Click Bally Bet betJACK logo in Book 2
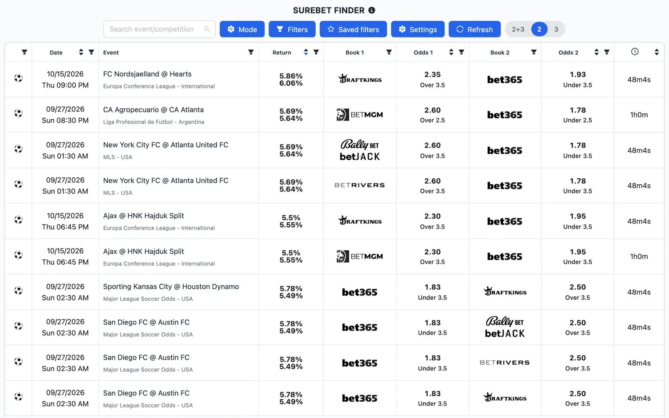The image size is (669, 418). tap(505, 327)
